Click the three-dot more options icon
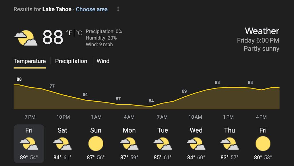Screen dimensions: 294x166 [118, 9]
